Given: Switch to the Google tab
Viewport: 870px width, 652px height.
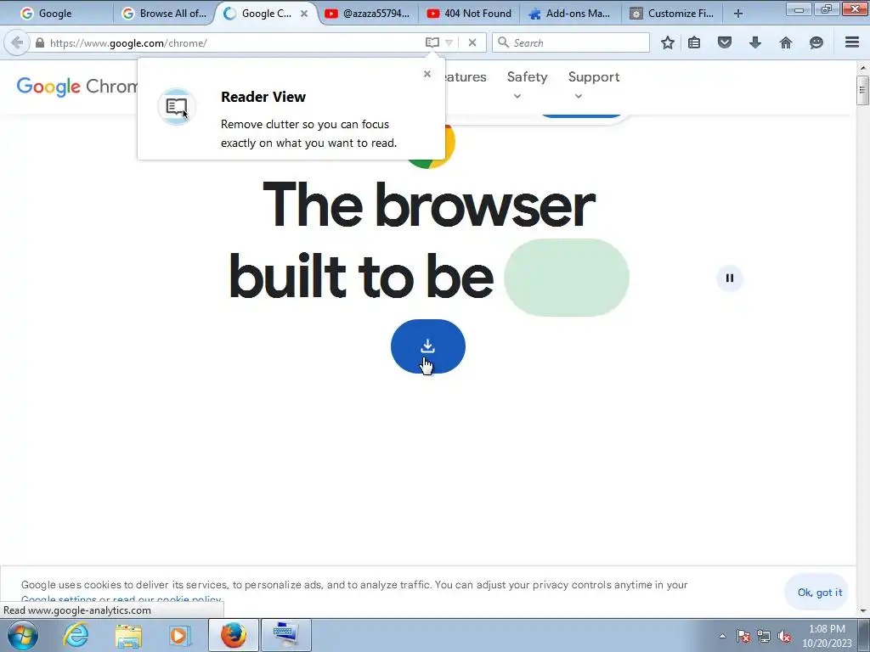Looking at the screenshot, I should [55, 14].
